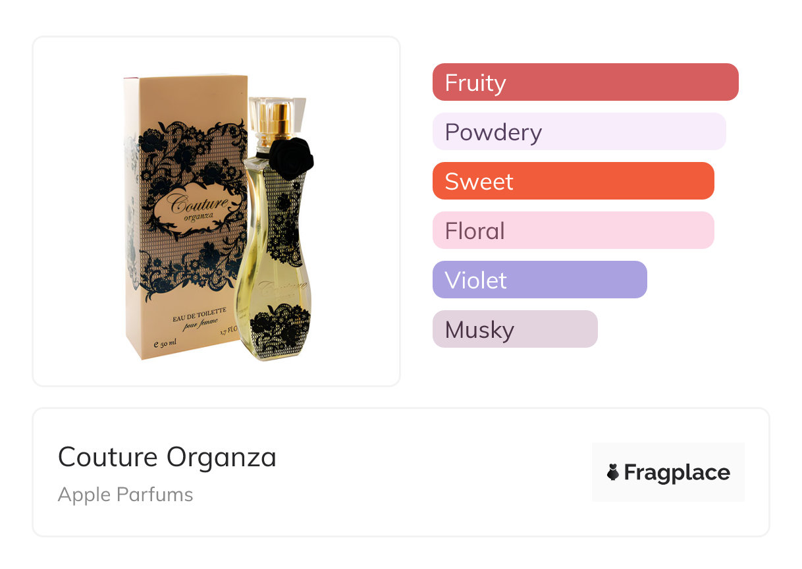Image resolution: width=802 pixels, height=569 pixels.
Task: Click the black rose on the bottle neck
Action: click(292, 155)
